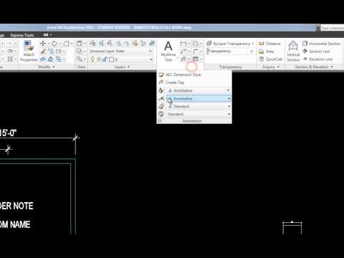
Task: Expand the Modify panel
Action: tap(47, 67)
